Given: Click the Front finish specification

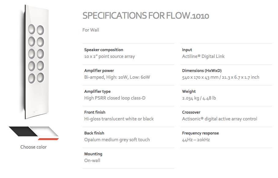Looking at the screenshot, I should [128, 116].
